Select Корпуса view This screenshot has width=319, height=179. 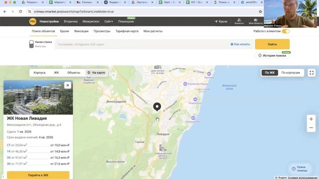(x=39, y=73)
